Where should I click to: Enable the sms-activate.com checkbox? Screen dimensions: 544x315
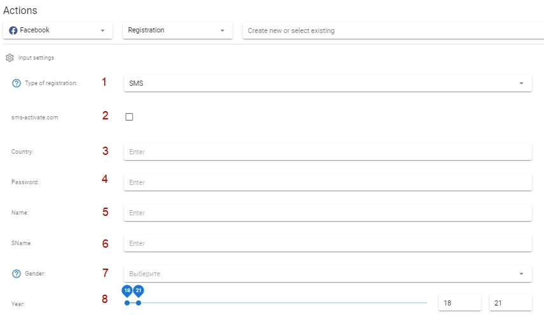129,117
